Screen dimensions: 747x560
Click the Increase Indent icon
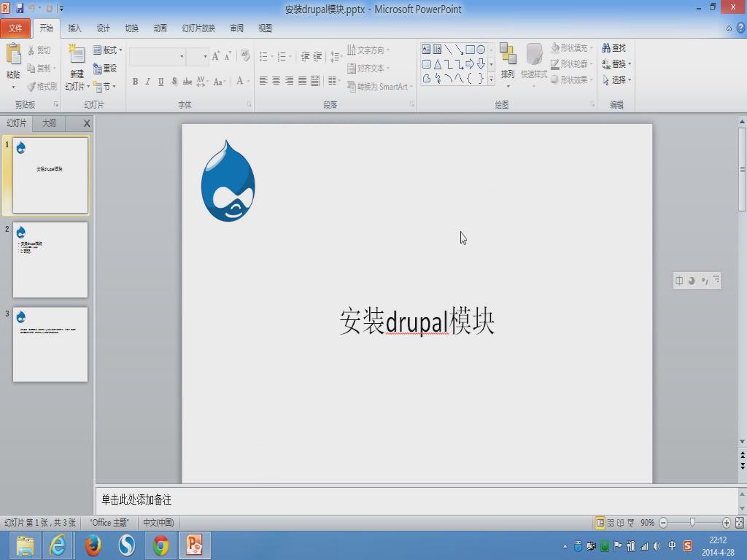318,57
